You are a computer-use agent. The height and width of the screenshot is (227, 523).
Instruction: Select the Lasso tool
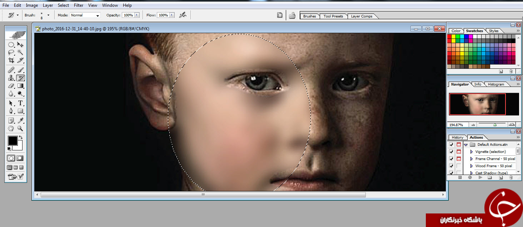pyautogui.click(x=11, y=52)
